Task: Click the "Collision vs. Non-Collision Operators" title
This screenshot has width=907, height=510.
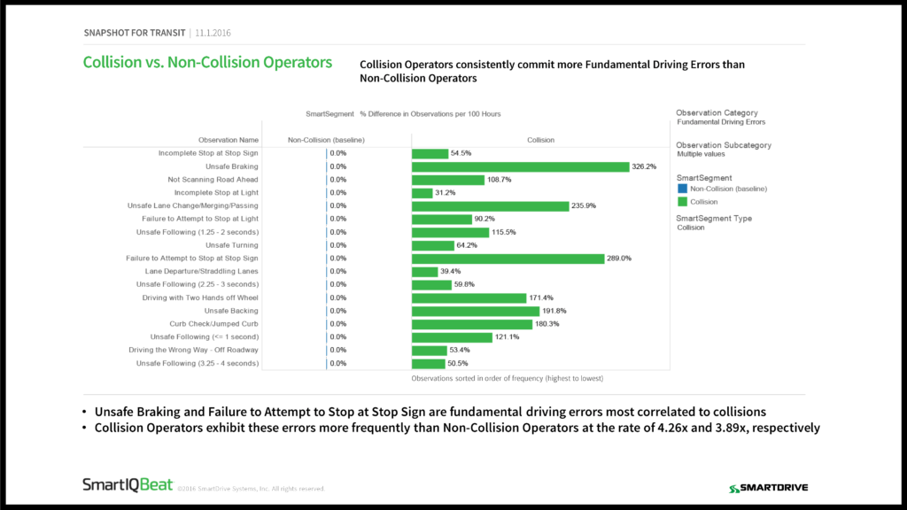Action: (207, 63)
